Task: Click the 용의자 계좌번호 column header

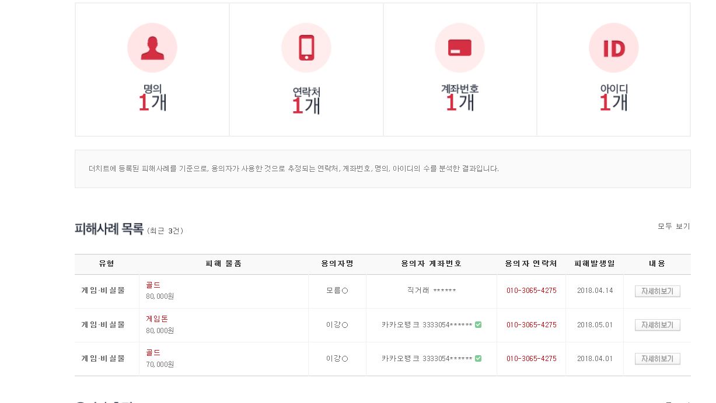Action: coord(431,264)
